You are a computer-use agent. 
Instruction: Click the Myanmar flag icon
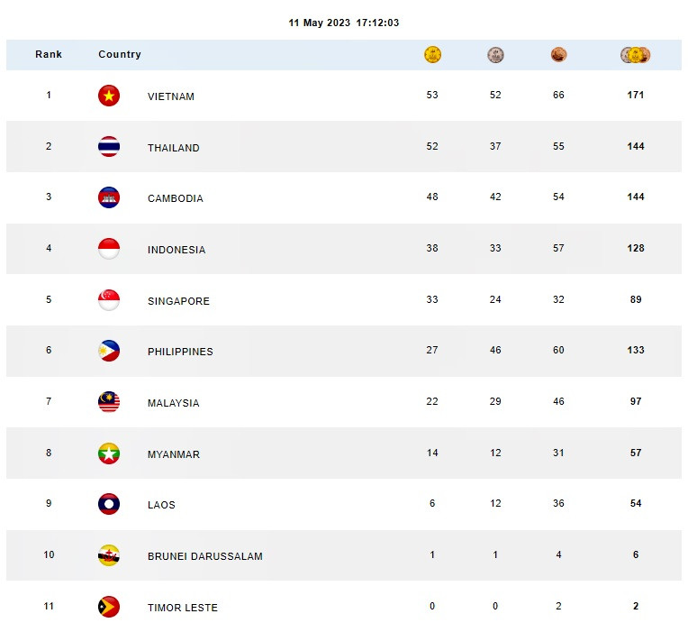coord(109,453)
